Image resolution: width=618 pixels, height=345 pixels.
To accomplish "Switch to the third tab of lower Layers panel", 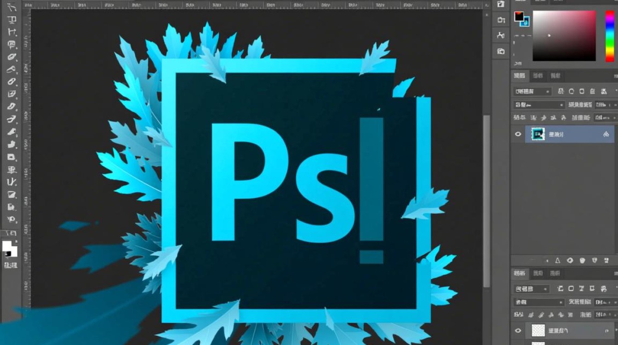I will click(x=555, y=274).
